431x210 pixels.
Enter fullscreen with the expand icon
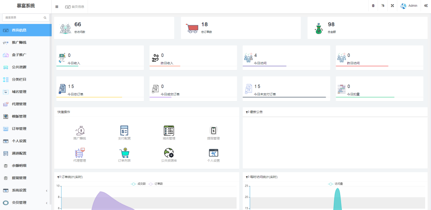tap(392, 6)
